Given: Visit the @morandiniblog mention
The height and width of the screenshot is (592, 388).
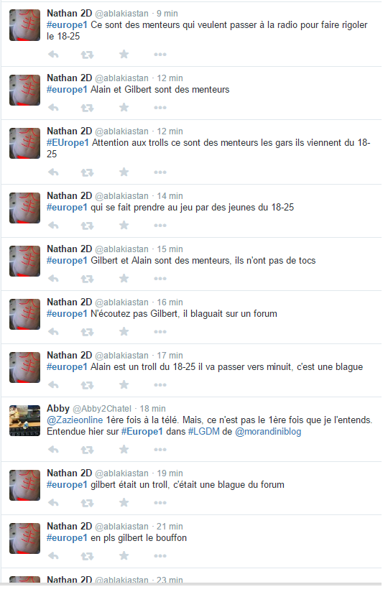Looking at the screenshot, I should click(x=268, y=432).
